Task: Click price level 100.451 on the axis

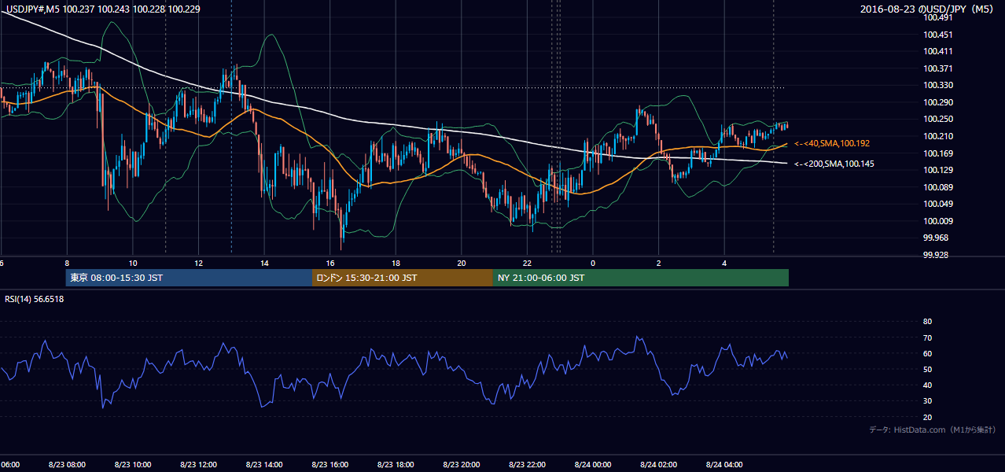Action: 938,35
